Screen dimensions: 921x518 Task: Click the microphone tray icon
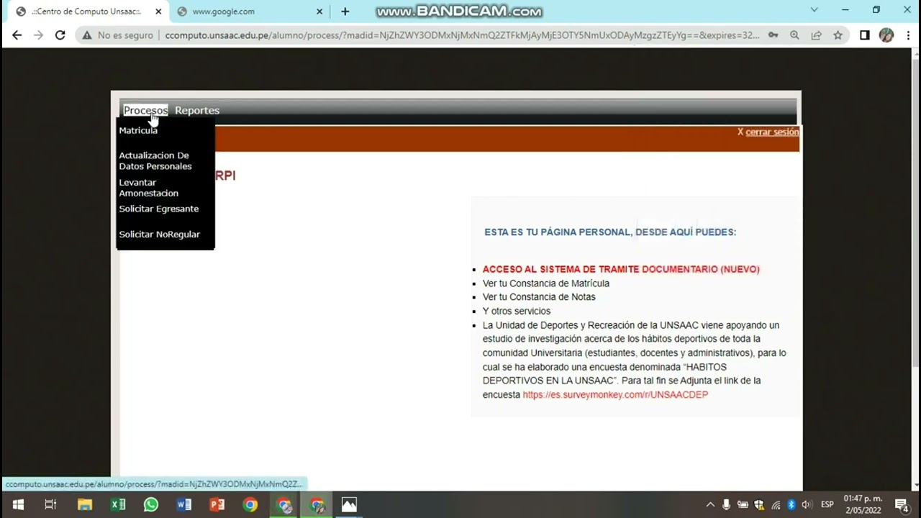tap(727, 504)
